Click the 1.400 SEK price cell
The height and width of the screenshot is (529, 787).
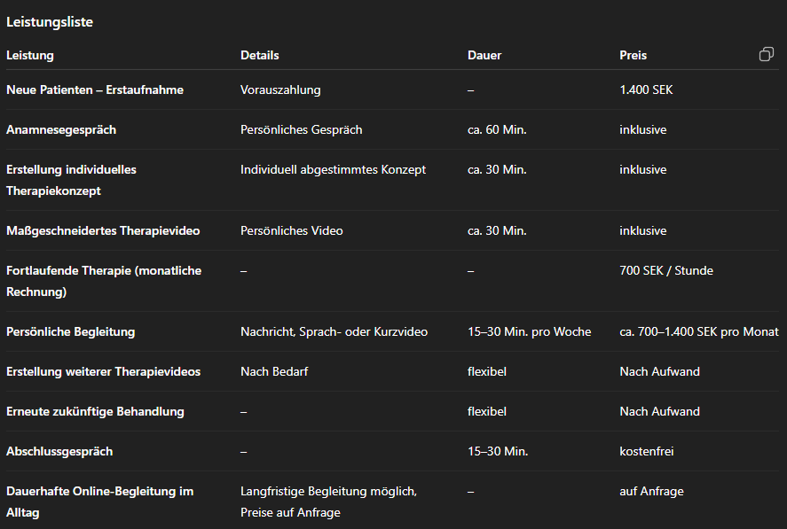coord(646,89)
